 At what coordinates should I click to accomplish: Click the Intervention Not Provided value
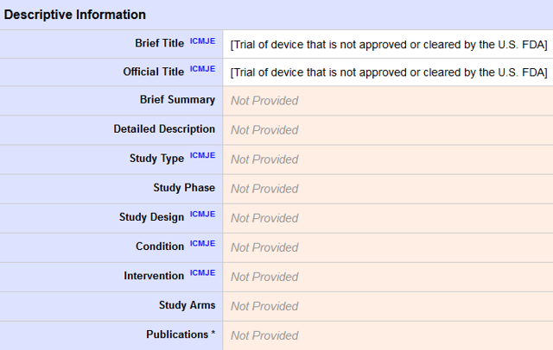click(264, 278)
